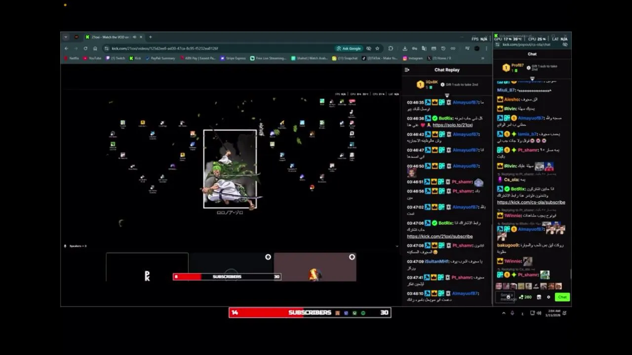This screenshot has width=632, height=355.
Task: Open the history clock icon in toolbar
Action: [443, 48]
